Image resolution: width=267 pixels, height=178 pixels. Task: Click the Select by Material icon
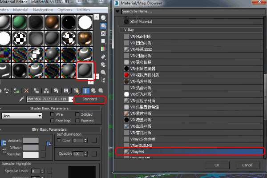tap(103, 73)
